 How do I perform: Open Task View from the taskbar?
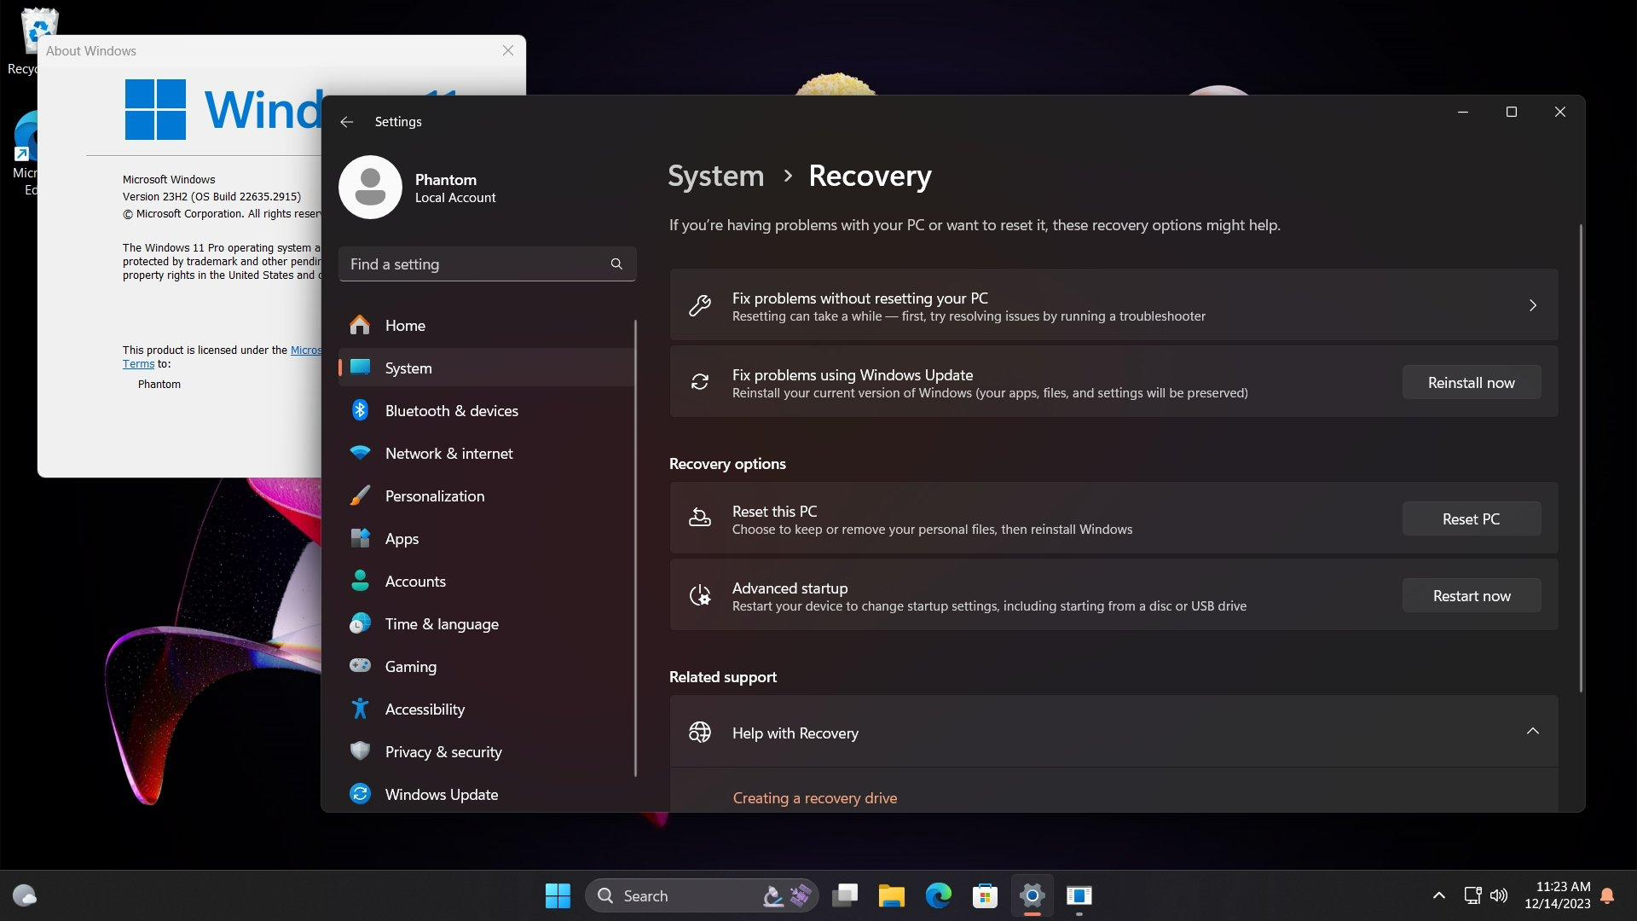[x=845, y=895]
